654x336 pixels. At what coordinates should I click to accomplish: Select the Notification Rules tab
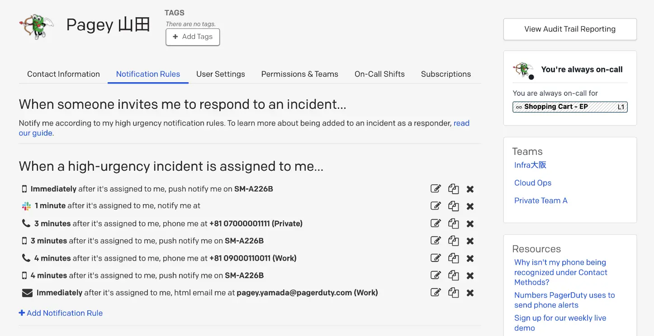[x=148, y=74]
